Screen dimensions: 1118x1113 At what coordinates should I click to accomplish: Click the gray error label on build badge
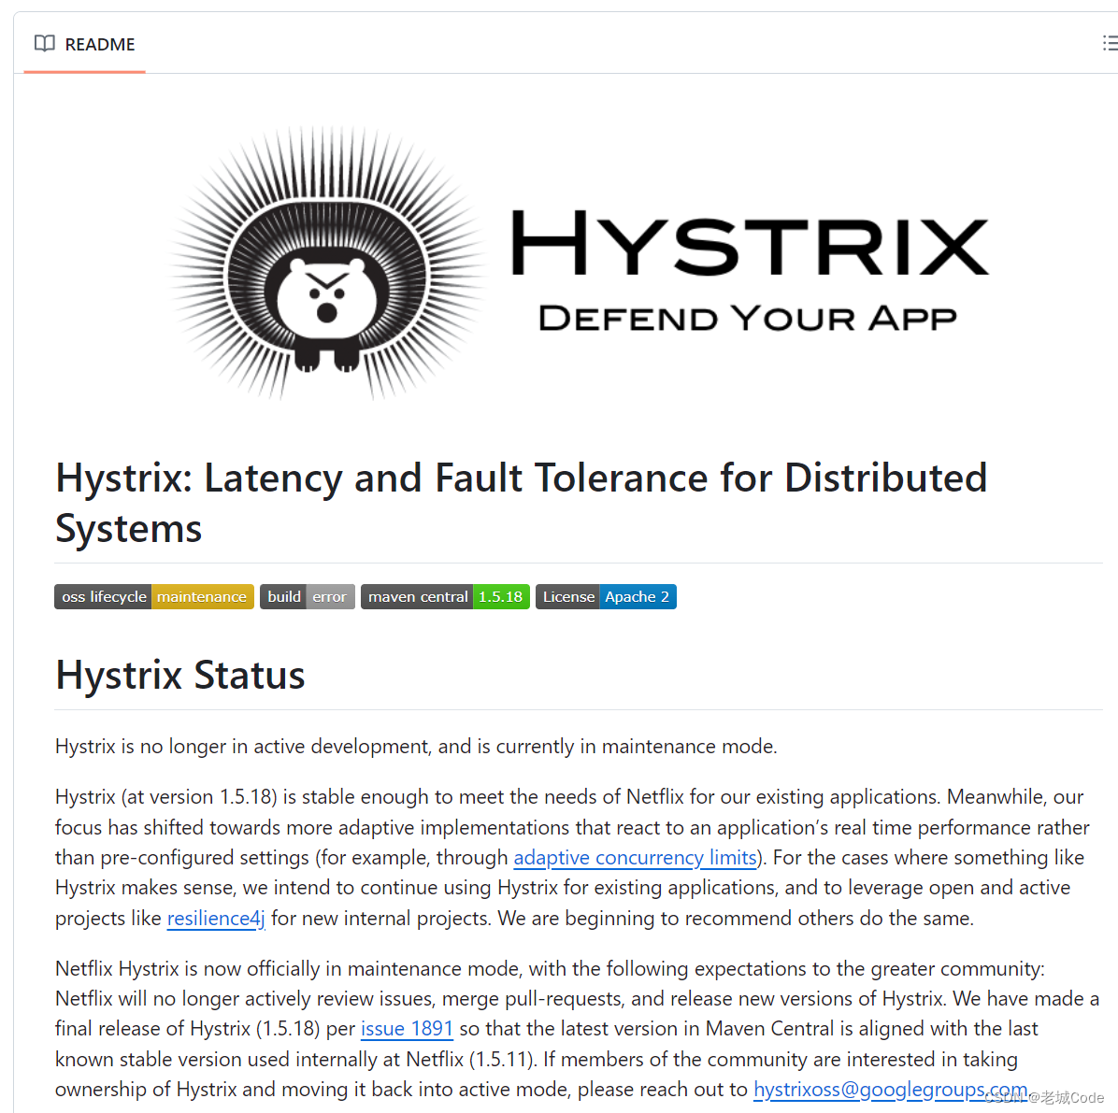click(x=329, y=596)
